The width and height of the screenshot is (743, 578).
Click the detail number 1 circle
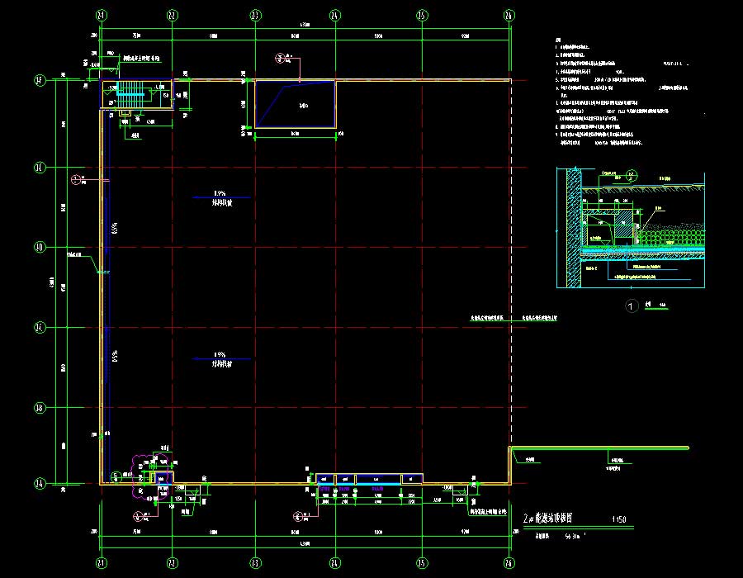(631, 306)
